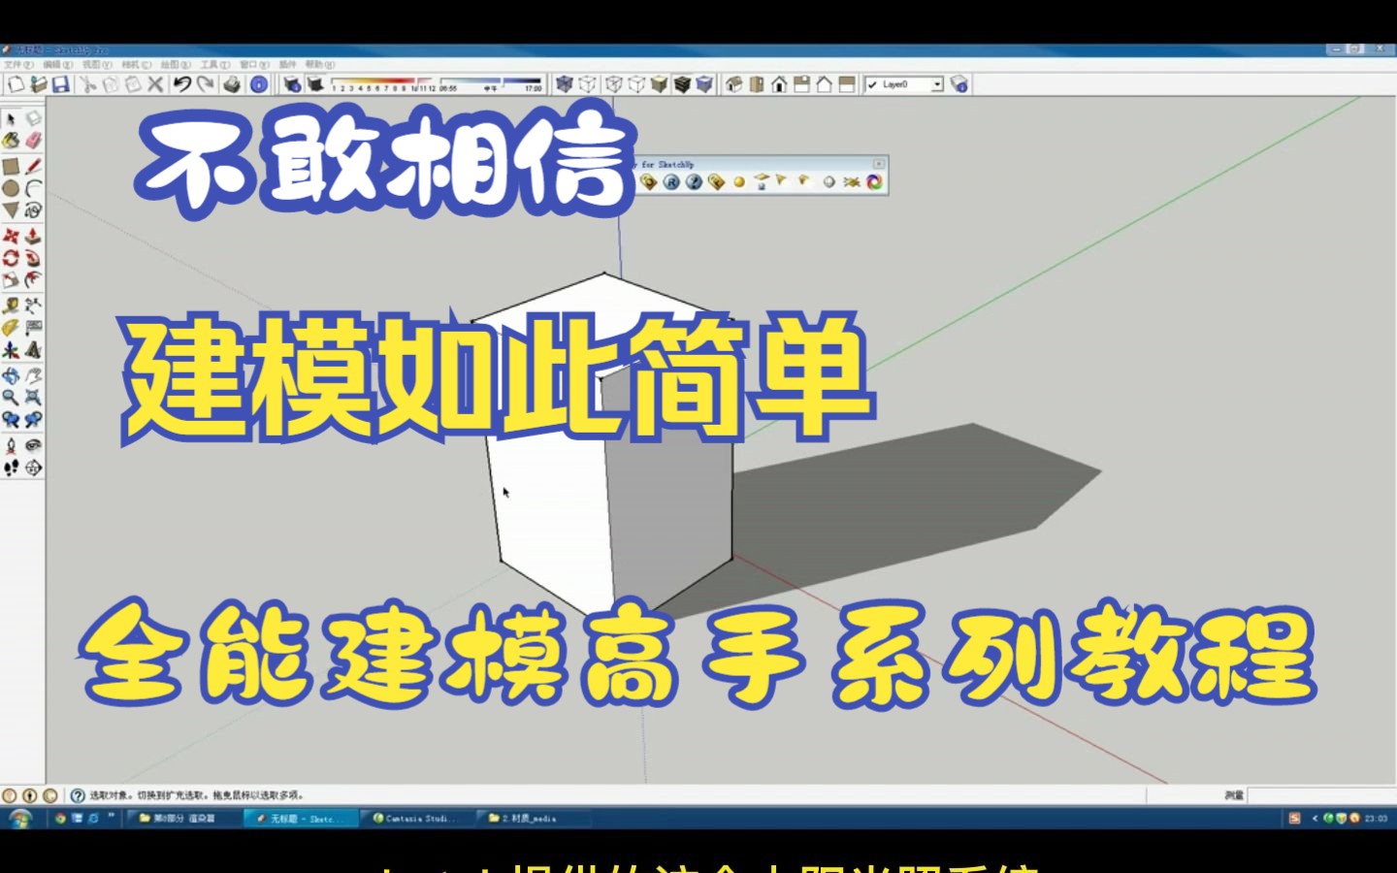The width and height of the screenshot is (1397, 873).
Task: Open the 文件 (File) menu
Action: [18, 65]
